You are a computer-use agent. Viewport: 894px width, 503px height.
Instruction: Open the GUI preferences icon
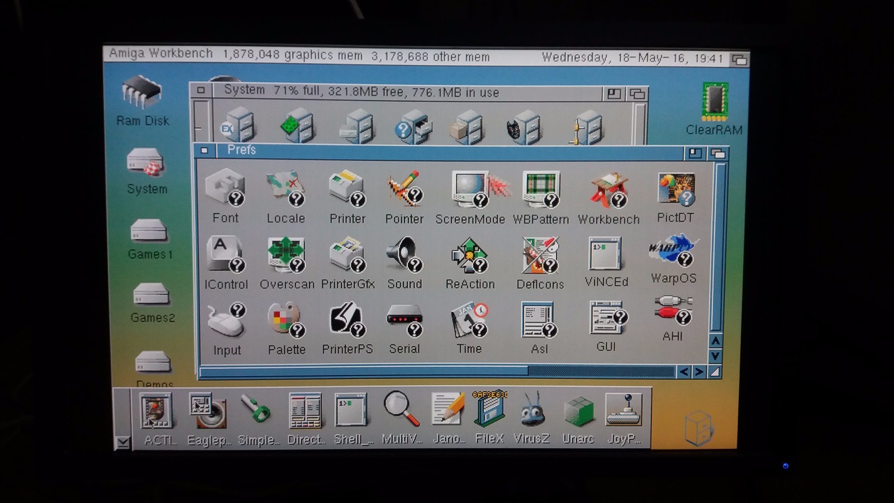pos(608,317)
